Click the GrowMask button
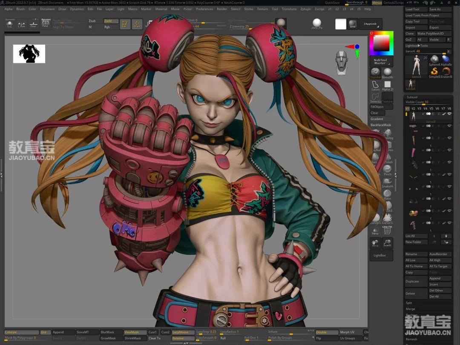 click(111, 338)
